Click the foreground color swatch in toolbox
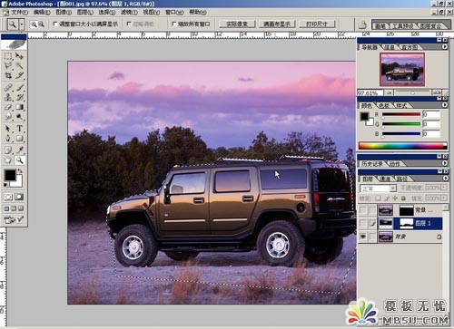The height and width of the screenshot is (329, 454). (10, 175)
